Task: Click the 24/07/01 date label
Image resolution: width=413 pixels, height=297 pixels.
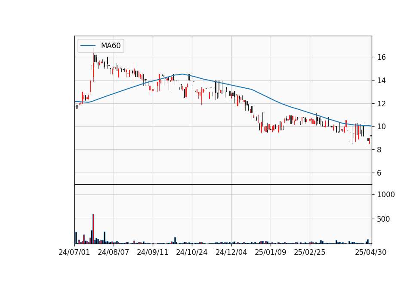Action: (x=74, y=252)
